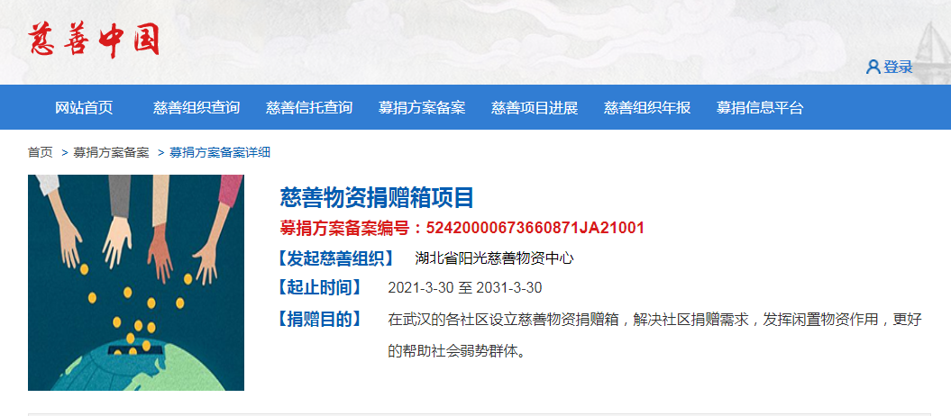
Task: Open 慈善组织年报 menu item
Action: pyautogui.click(x=647, y=108)
